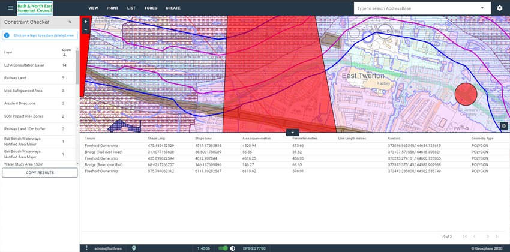Open the VIEW menu
Screen dimensions: 510x252
(93, 8)
